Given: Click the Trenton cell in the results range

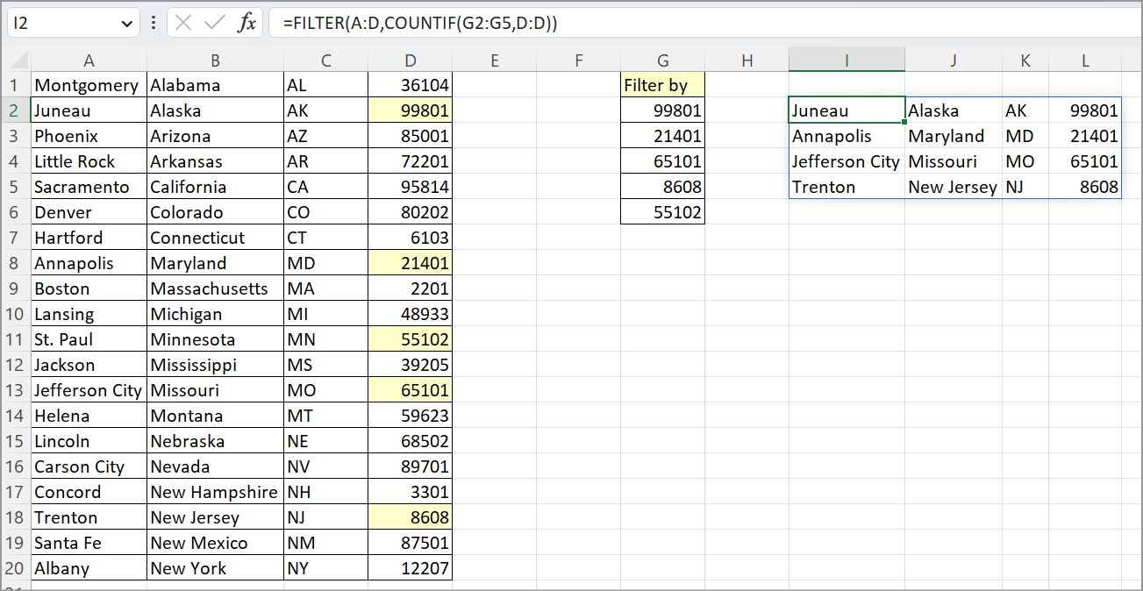Looking at the screenshot, I should 846,187.
